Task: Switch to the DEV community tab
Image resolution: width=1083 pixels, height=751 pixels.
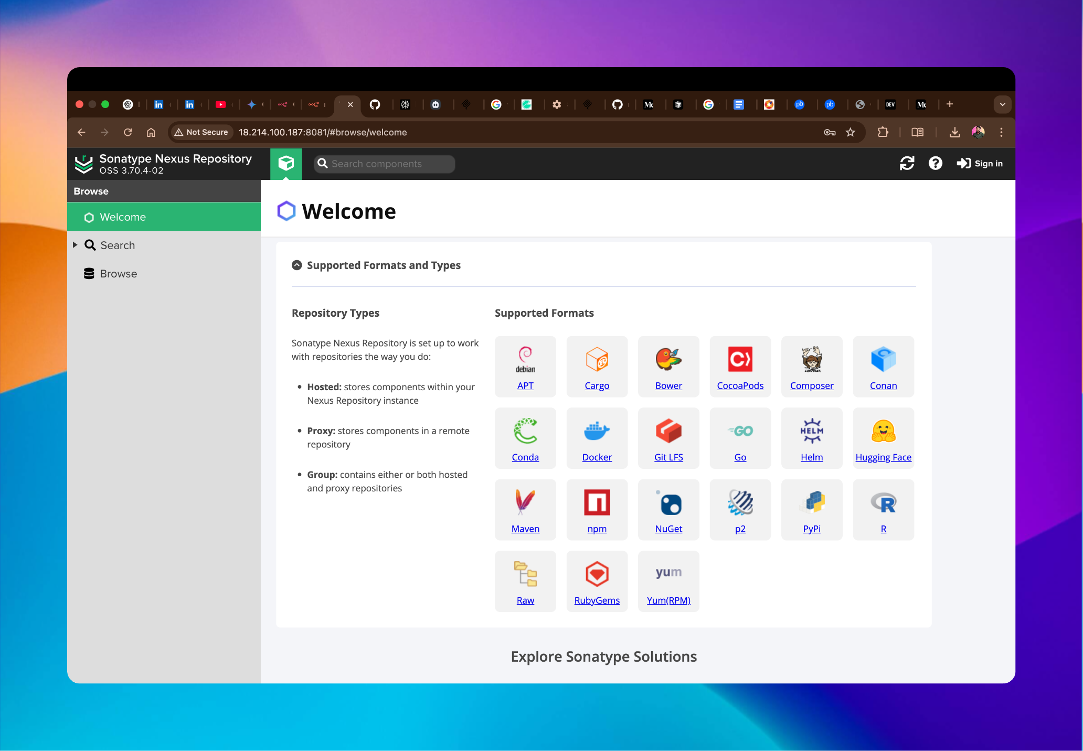Action: (x=890, y=104)
